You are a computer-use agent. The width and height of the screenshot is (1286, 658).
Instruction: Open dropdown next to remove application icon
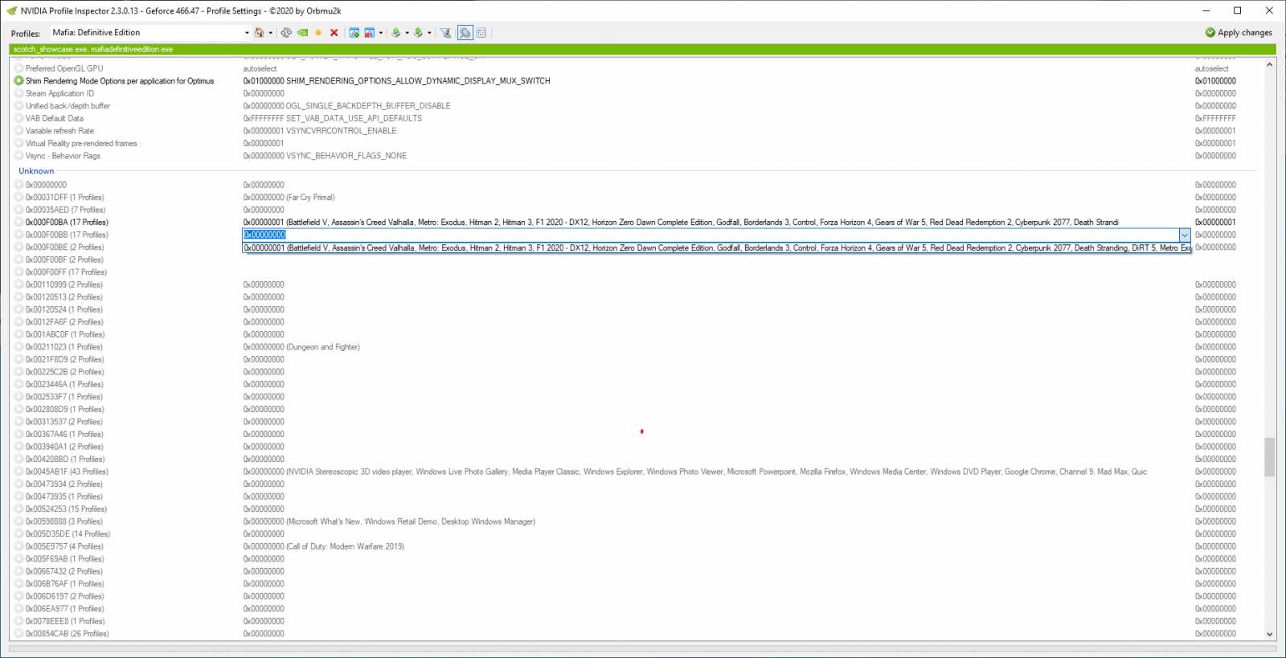pyautogui.click(x=381, y=33)
